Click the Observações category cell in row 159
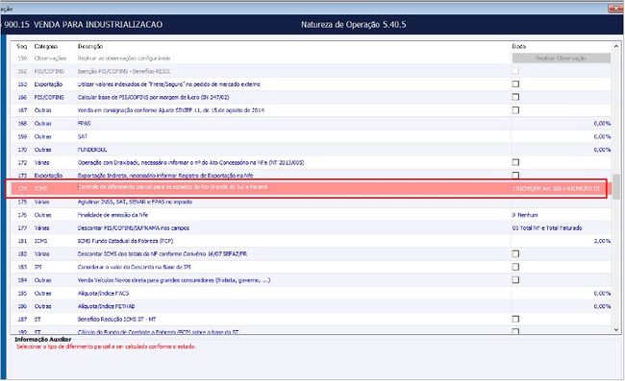Viewport: 625px width, 381px height. (50, 59)
